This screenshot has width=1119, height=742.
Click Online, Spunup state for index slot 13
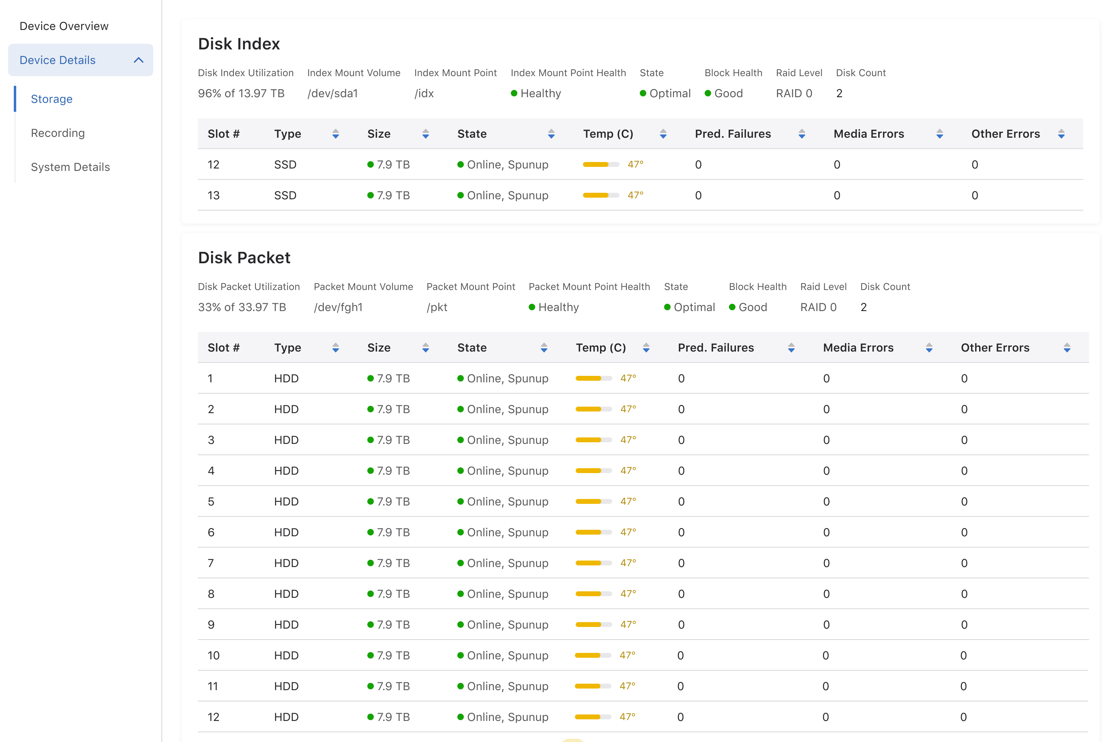click(502, 196)
